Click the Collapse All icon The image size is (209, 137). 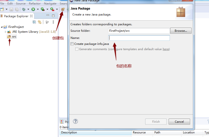34,22
